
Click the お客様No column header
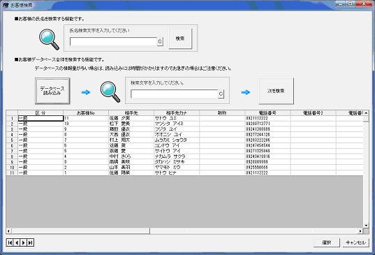pos(86,113)
